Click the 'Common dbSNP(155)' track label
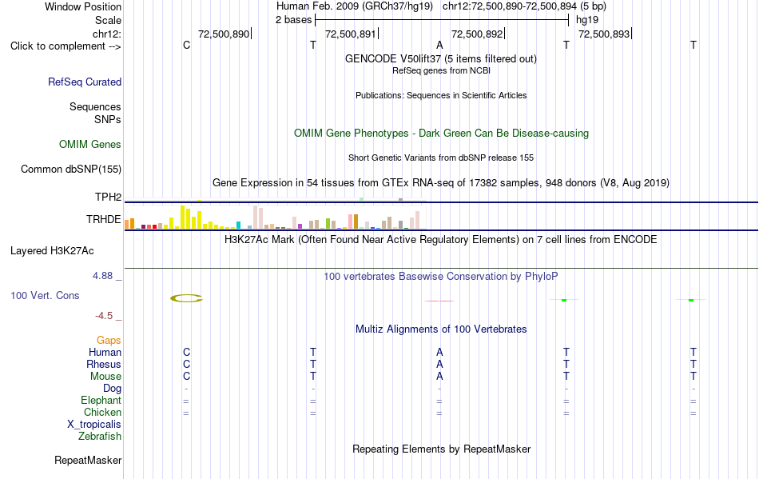 point(70,169)
